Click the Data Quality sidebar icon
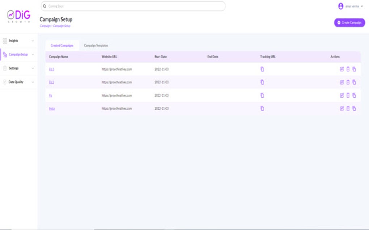The width and height of the screenshot is (369, 230). [x=4, y=82]
